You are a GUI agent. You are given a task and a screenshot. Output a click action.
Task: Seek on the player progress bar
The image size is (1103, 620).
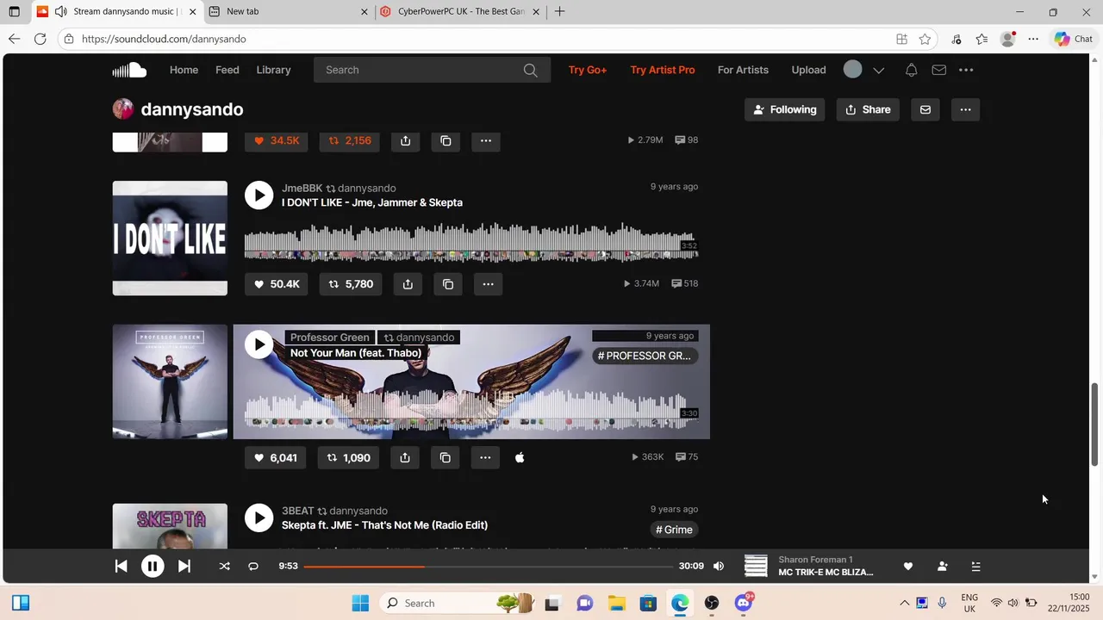(x=489, y=567)
